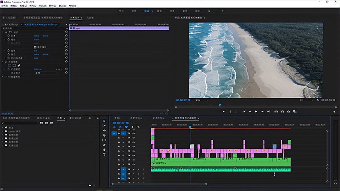Click the Step Forward One Frame button
This screenshot has height=191, width=340.
pyautogui.click(x=262, y=112)
